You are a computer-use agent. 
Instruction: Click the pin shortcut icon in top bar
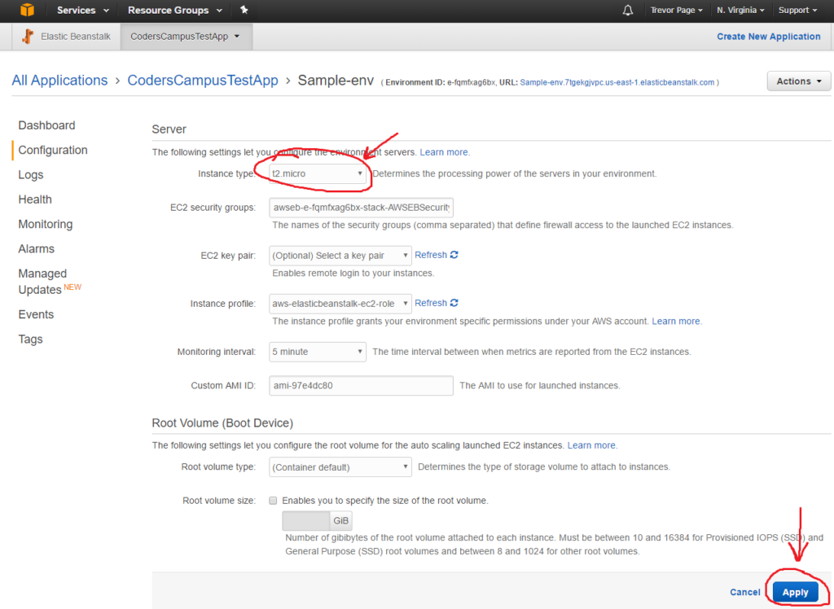pos(244,11)
